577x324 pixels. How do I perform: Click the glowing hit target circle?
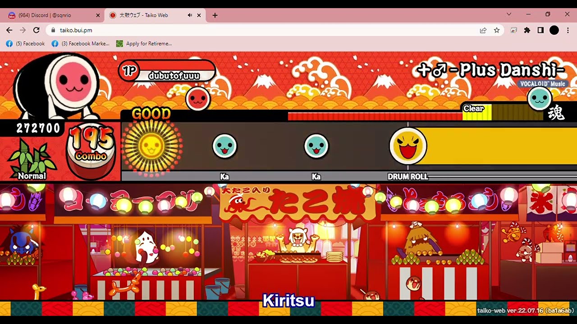[x=151, y=146]
